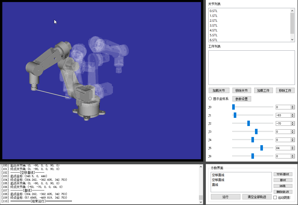Increase J1 with its up spinner arrow
The image size is (298, 205).
[293, 114]
